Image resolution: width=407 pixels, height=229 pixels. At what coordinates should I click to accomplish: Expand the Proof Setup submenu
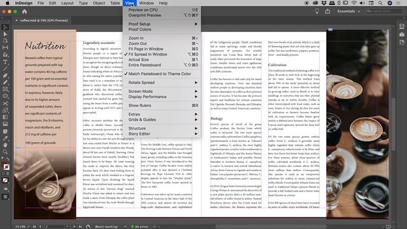(x=162, y=24)
